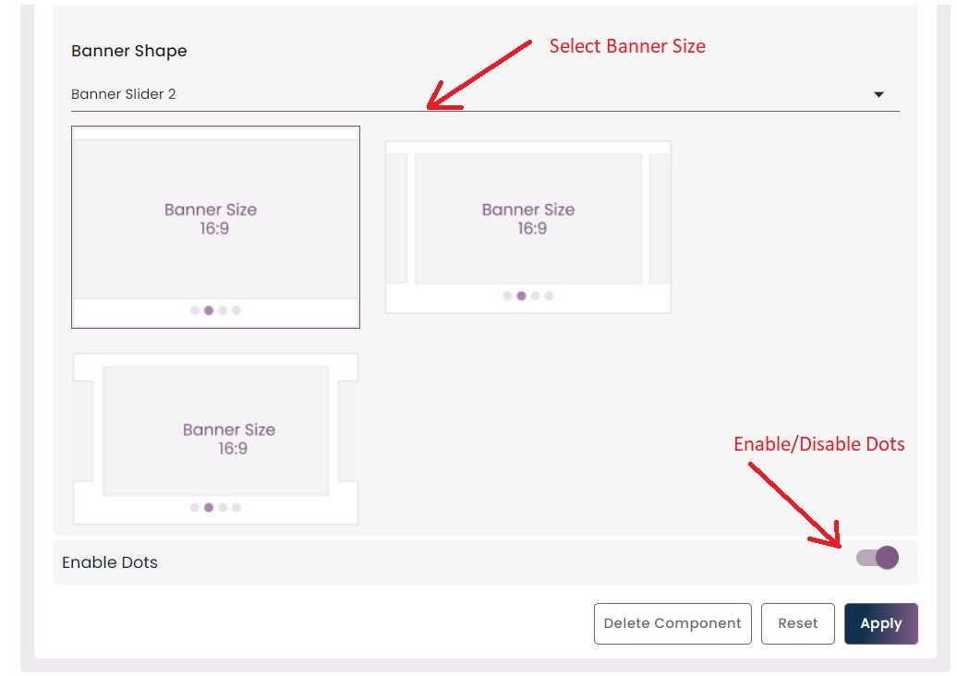Viewport: 957px width, 676px height.
Task: Click the highlighted dot in the side-preview layout
Action: [521, 296]
